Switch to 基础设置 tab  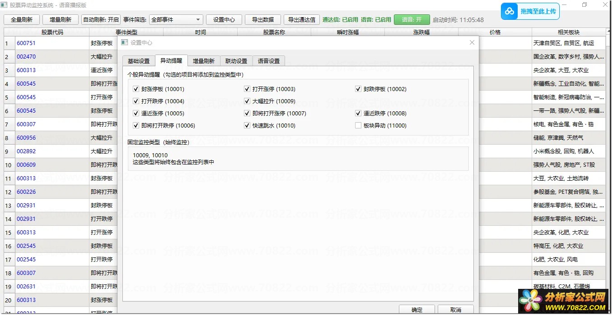(x=138, y=61)
